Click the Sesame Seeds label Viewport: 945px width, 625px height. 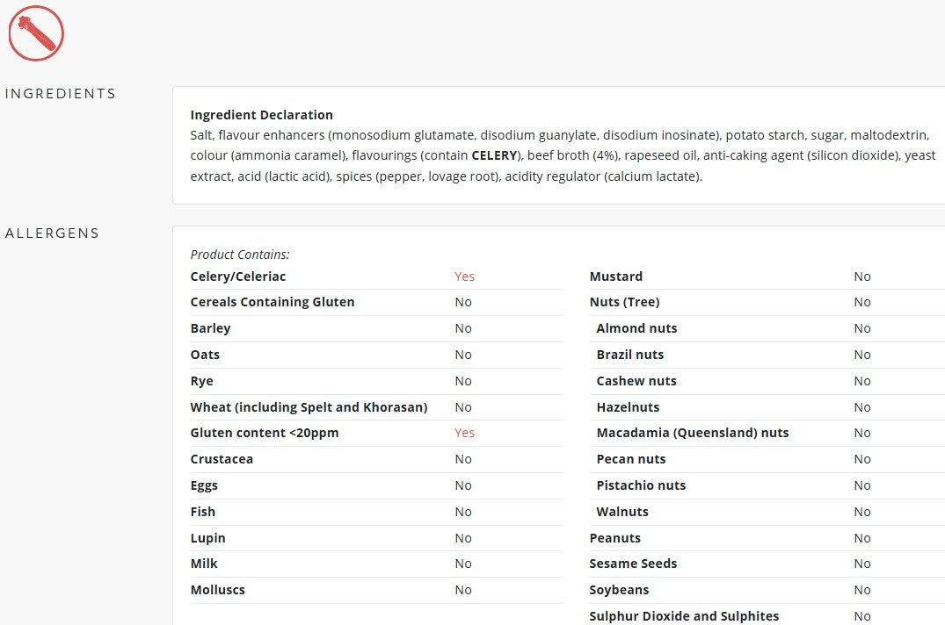pos(633,564)
